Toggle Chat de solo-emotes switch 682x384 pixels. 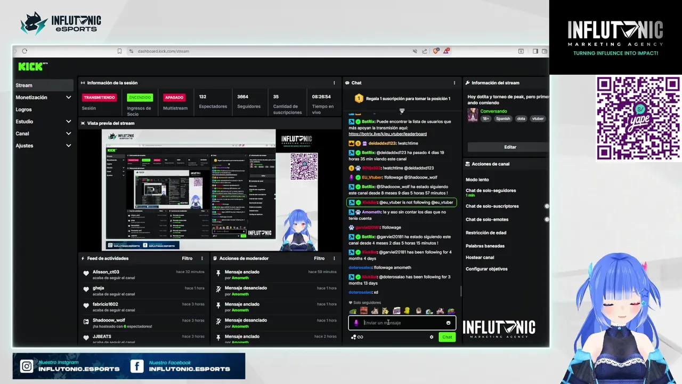(547, 219)
